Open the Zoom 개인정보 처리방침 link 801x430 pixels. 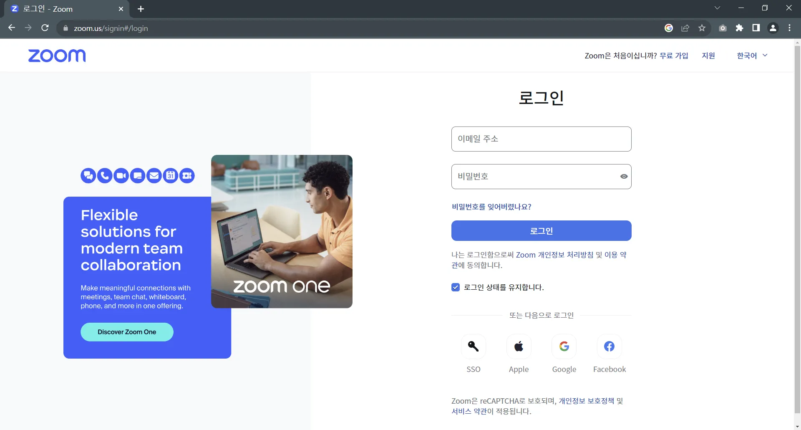(554, 255)
